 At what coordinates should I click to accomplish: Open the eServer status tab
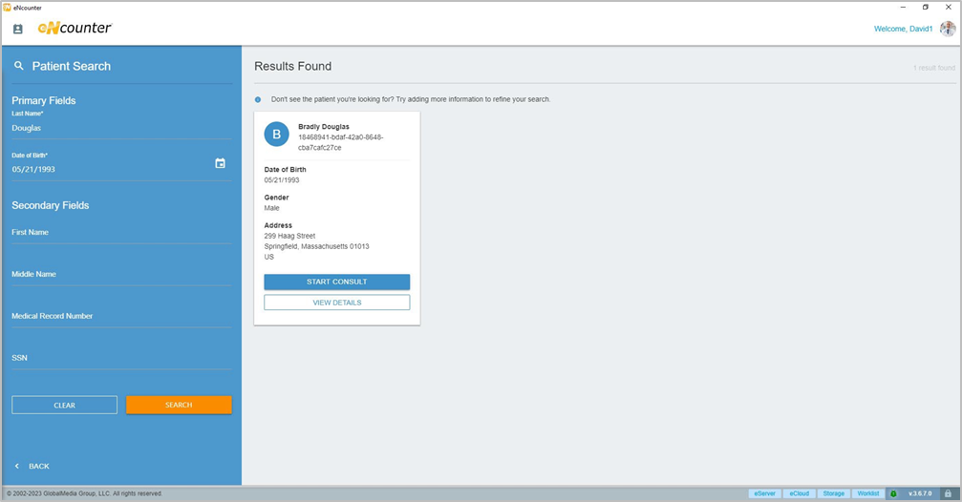click(x=765, y=493)
